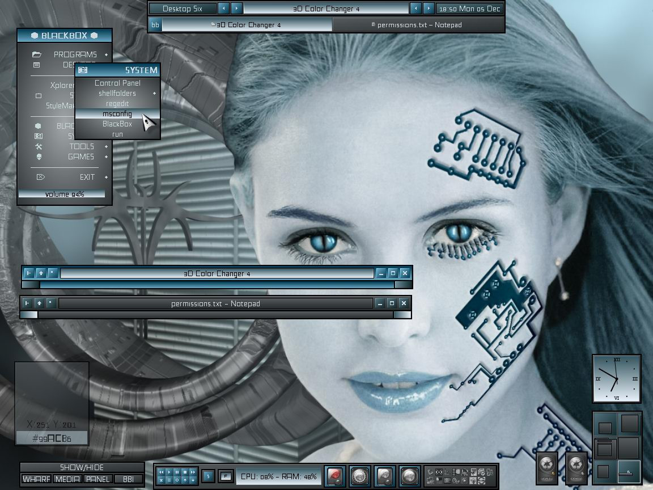Viewport: 653px width, 490px height.
Task: Expand the TOOLS submenu
Action: [65, 146]
